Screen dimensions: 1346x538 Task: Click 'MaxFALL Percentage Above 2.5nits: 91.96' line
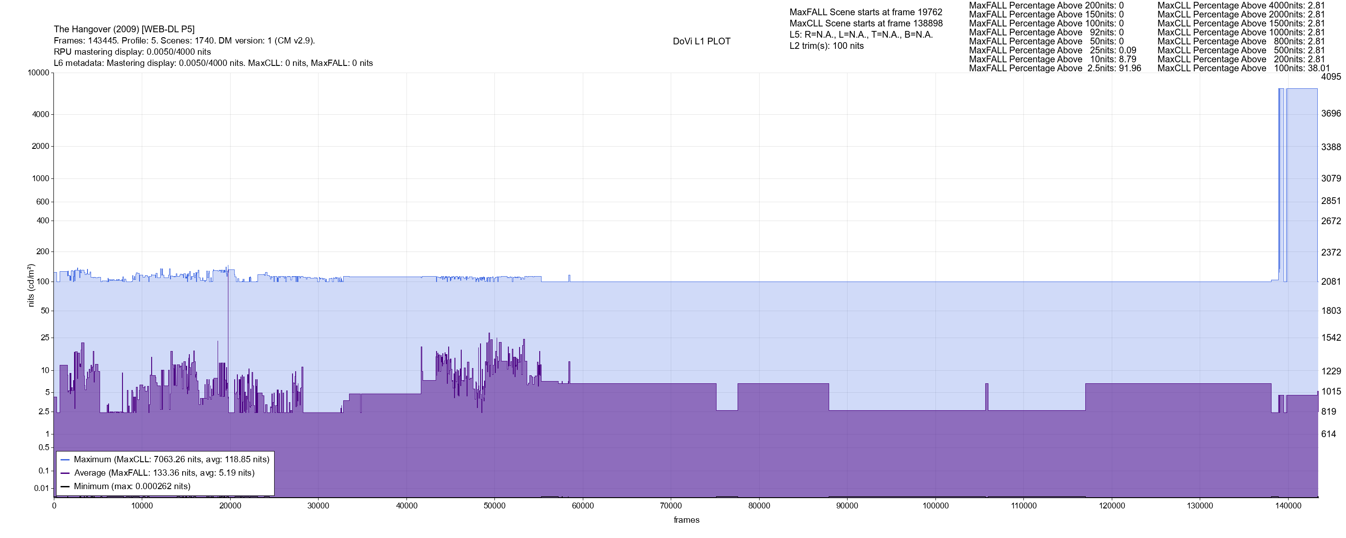pyautogui.click(x=1055, y=69)
